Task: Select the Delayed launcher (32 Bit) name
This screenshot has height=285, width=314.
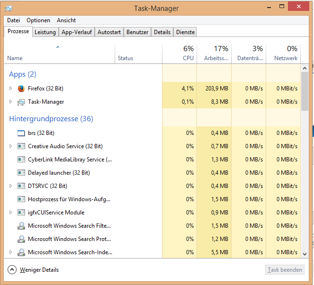Action: 59,173
